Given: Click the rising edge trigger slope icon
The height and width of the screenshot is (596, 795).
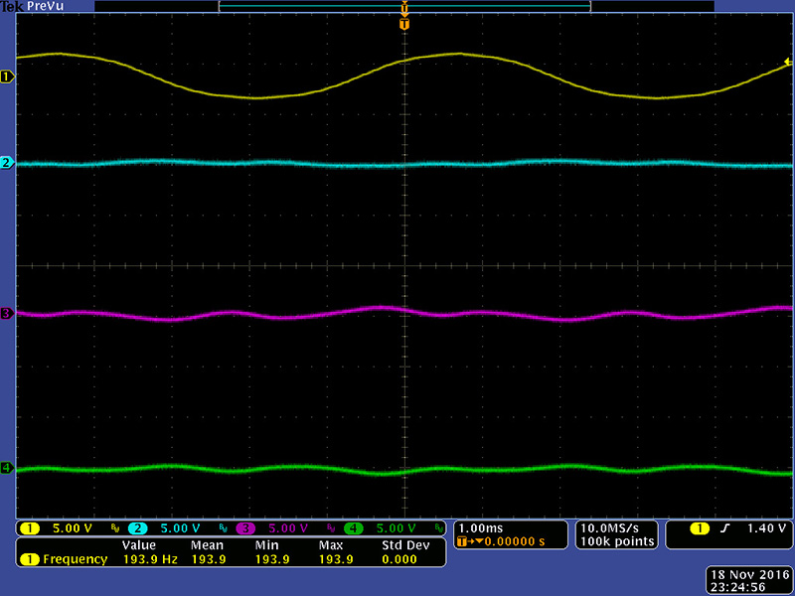Looking at the screenshot, I should (x=725, y=528).
